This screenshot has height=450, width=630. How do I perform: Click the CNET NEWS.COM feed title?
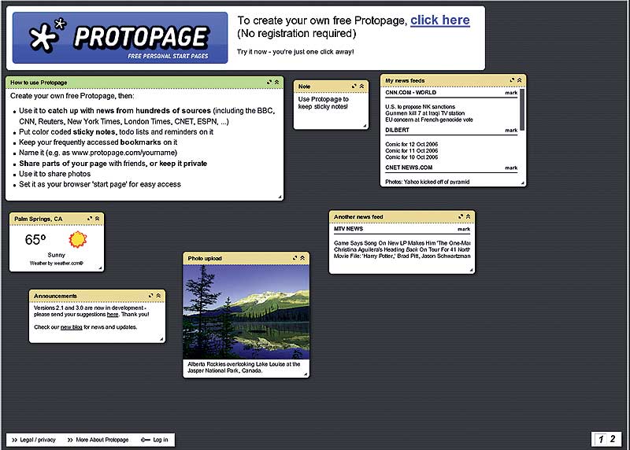tap(409, 168)
